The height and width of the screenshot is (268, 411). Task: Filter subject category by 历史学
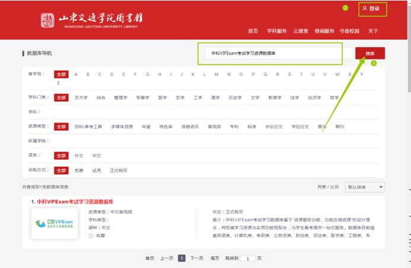pyautogui.click(x=235, y=97)
